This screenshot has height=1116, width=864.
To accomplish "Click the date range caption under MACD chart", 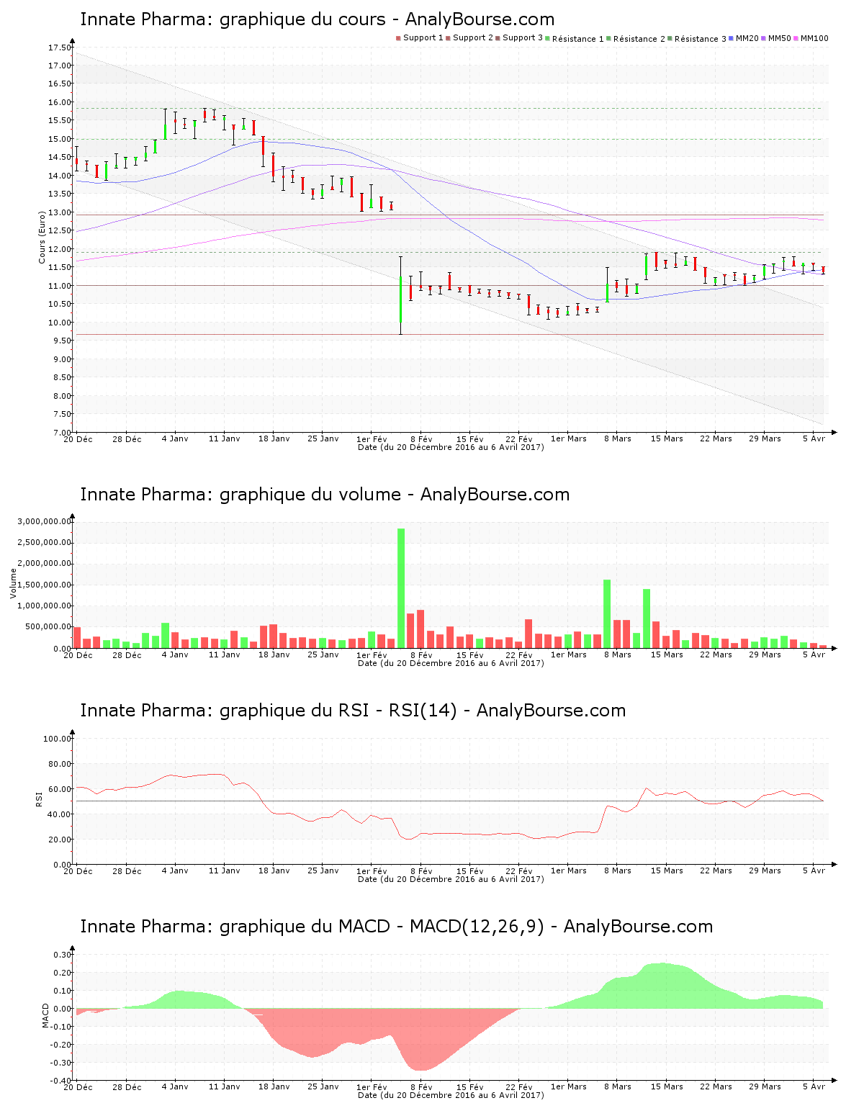I will [x=451, y=1095].
